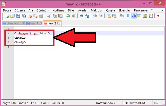
Task: Click the Notepad++ title bar app icon
Action: 4,4
